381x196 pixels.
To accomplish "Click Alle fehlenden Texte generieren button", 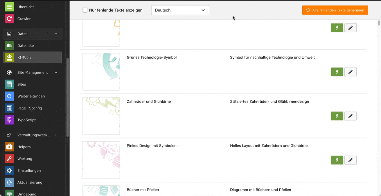I will coord(335,10).
